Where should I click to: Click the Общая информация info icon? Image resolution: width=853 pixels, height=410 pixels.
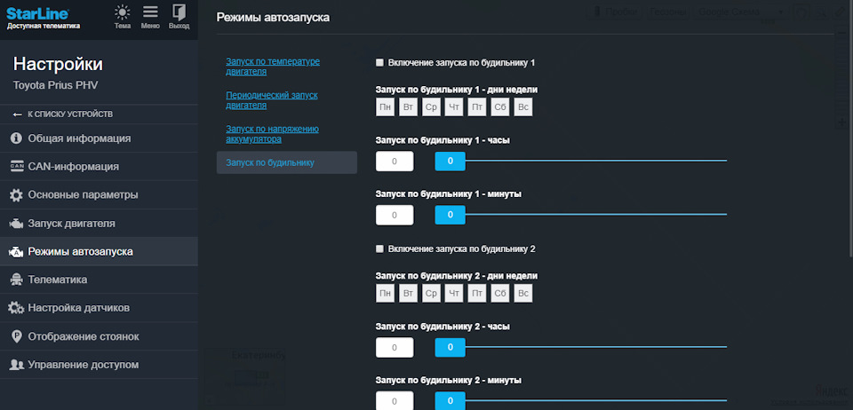pos(16,138)
